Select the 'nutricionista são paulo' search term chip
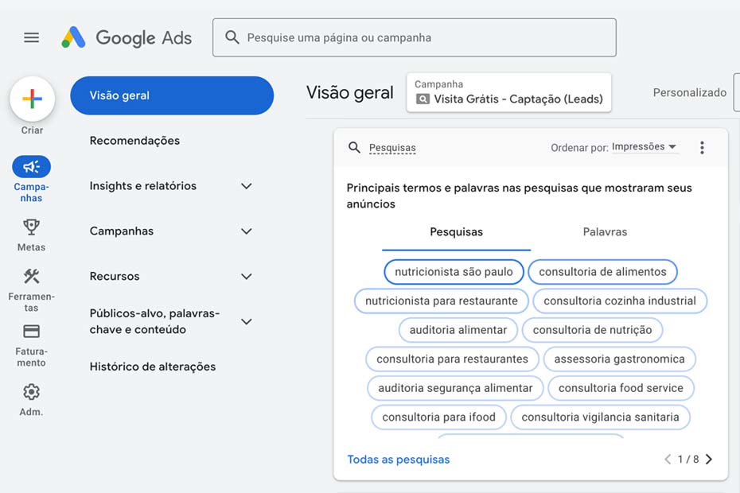Image resolution: width=740 pixels, height=493 pixels. point(454,272)
